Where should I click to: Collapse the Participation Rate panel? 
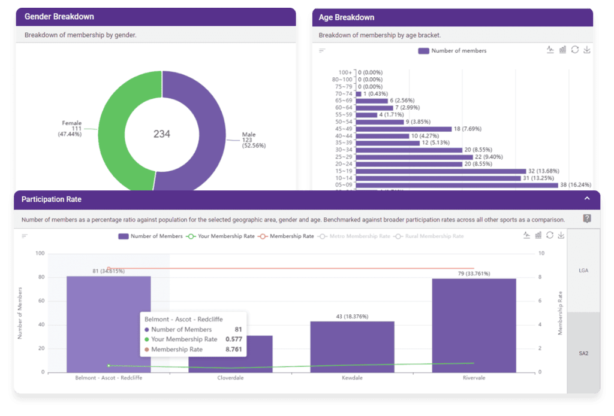pyautogui.click(x=587, y=199)
